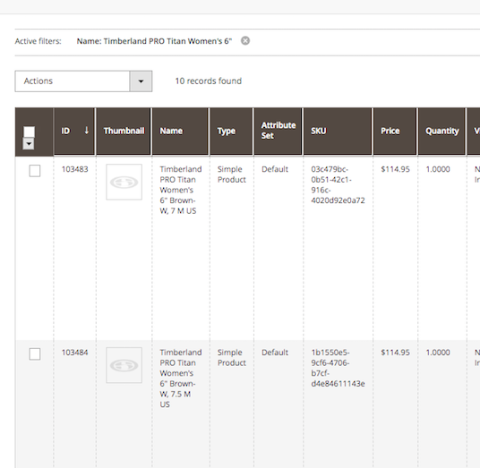Open the placeholder thumbnail for product 103483
The image size is (480, 468).
click(124, 182)
